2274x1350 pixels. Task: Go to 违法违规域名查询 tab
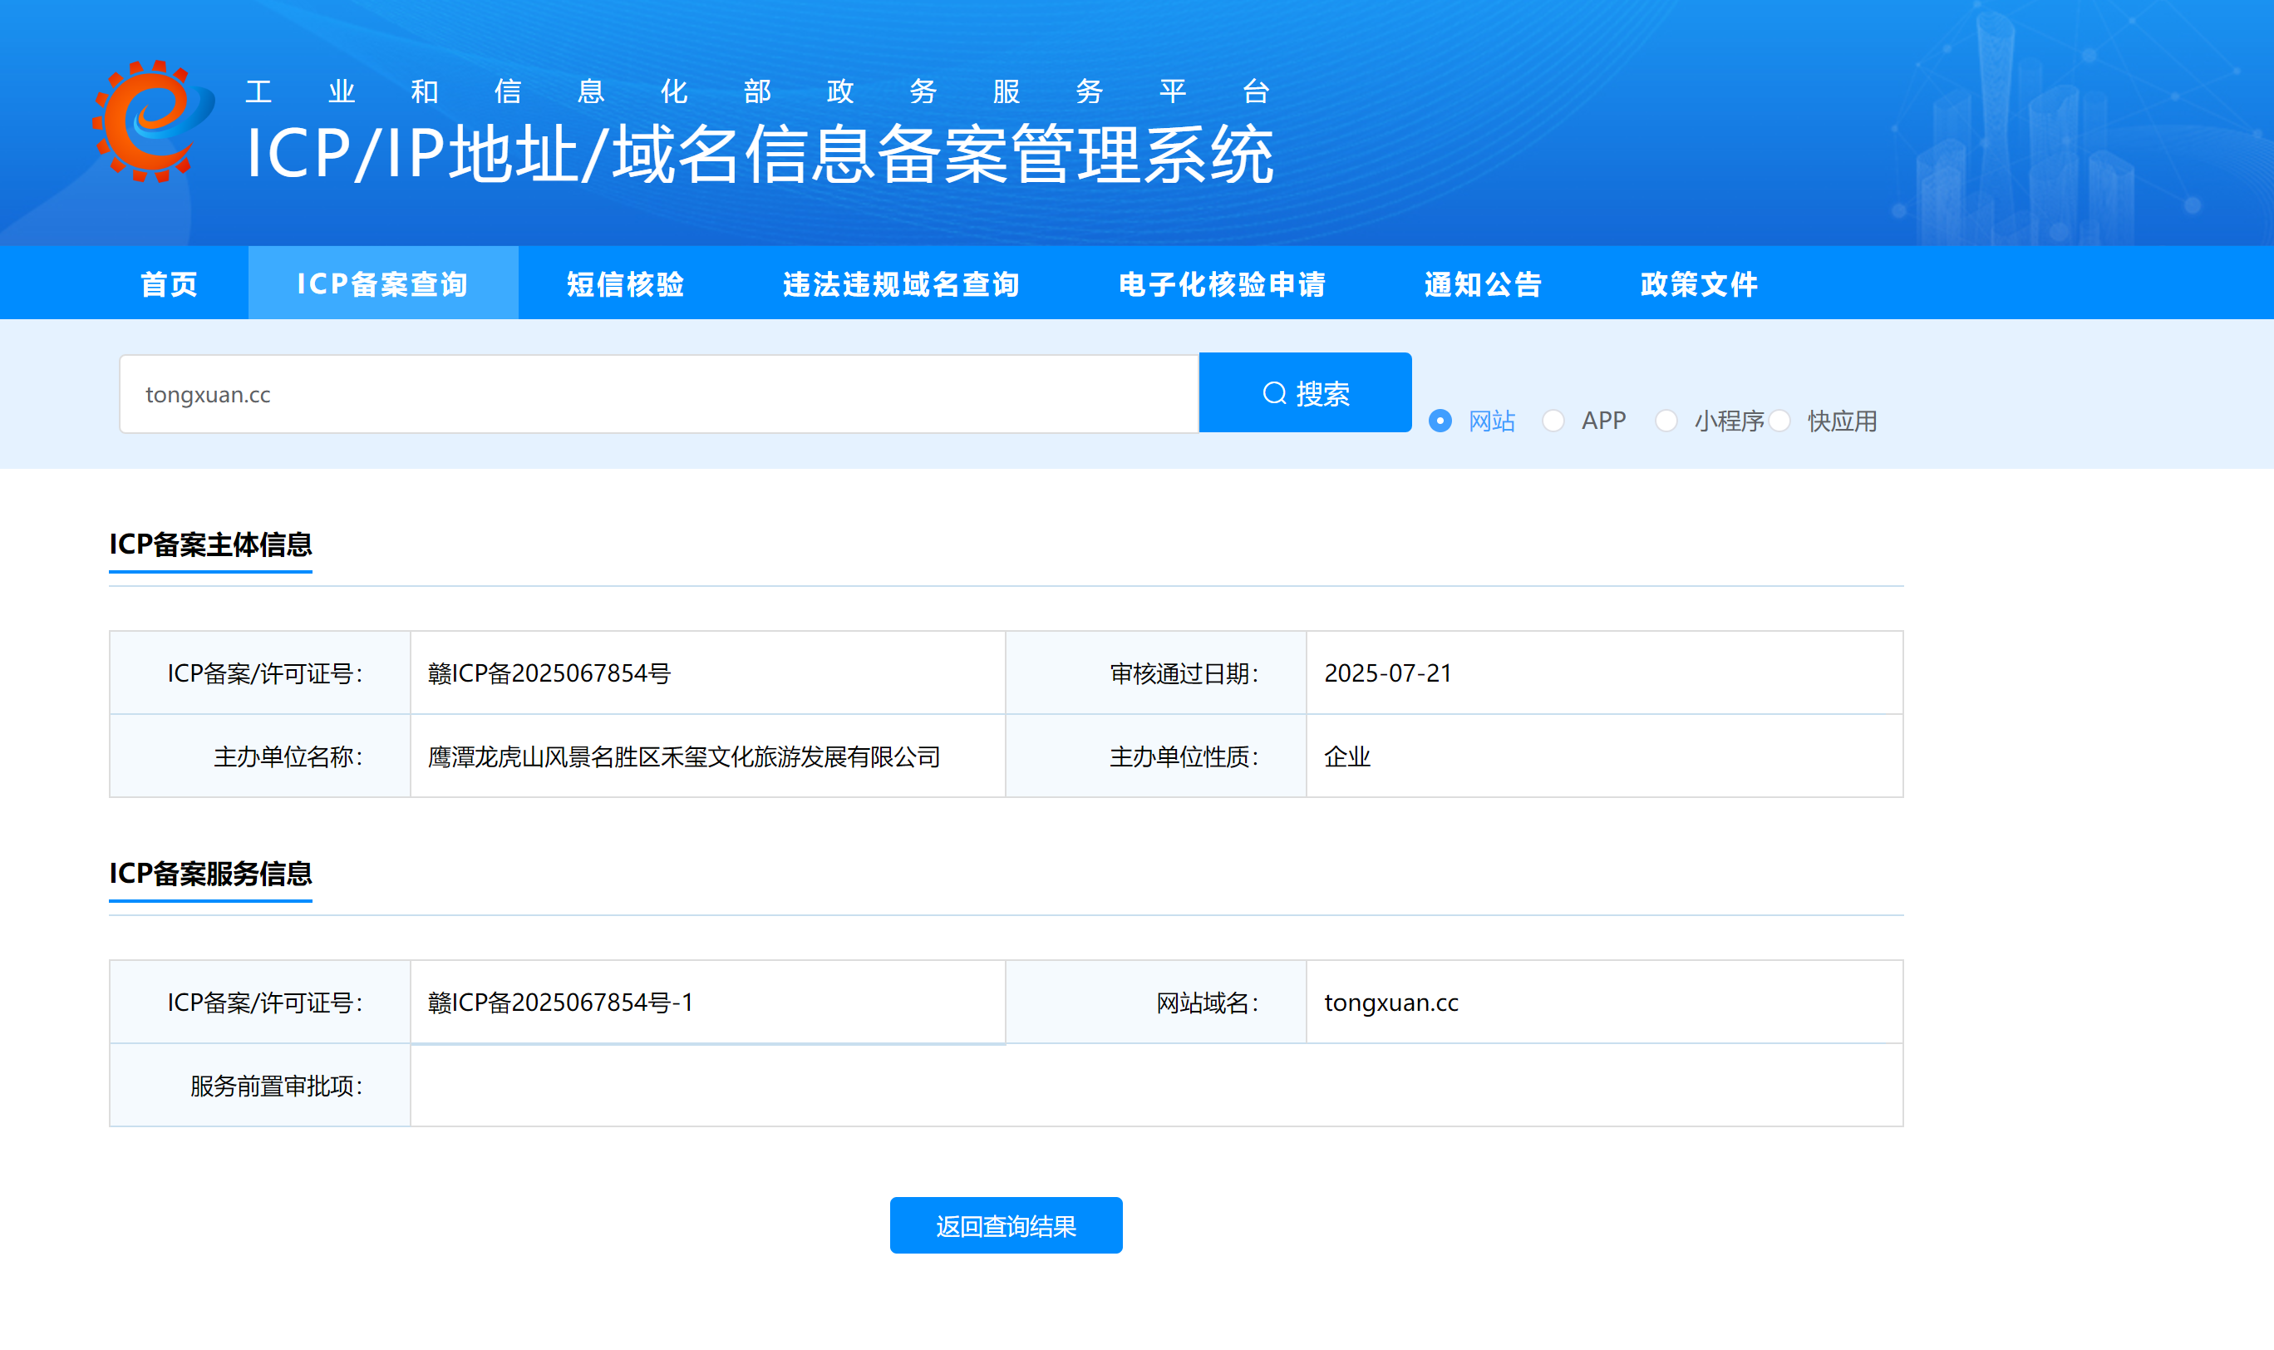[x=900, y=283]
